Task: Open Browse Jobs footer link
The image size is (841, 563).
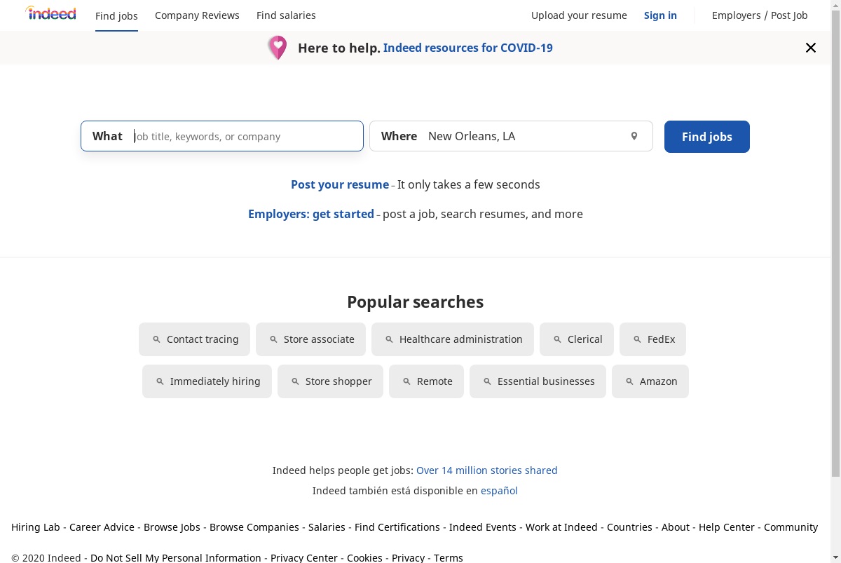Action: tap(172, 527)
